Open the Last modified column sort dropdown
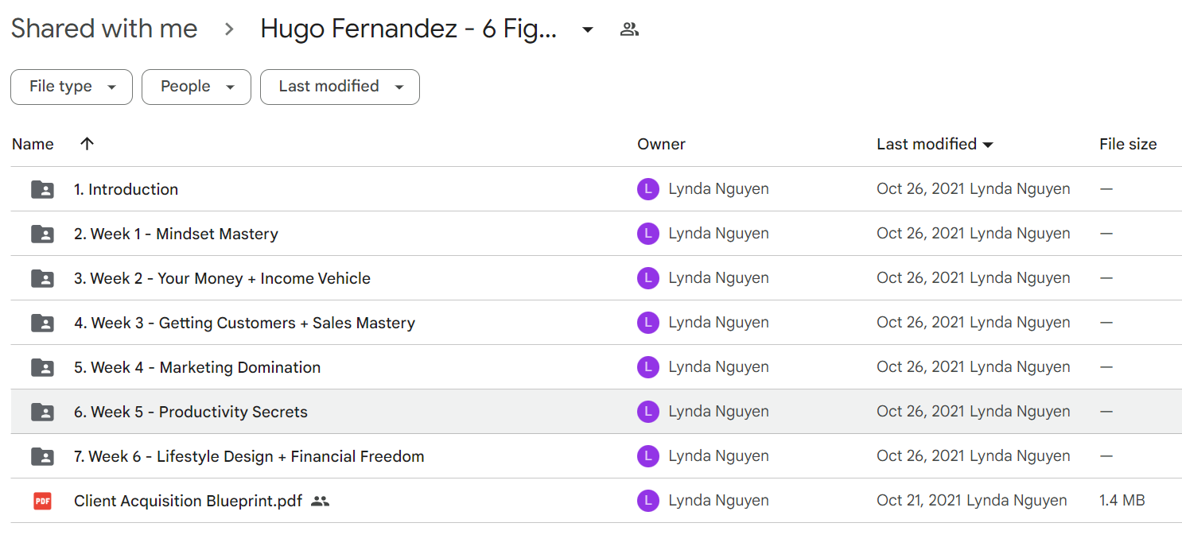1182x554 pixels. tap(988, 145)
